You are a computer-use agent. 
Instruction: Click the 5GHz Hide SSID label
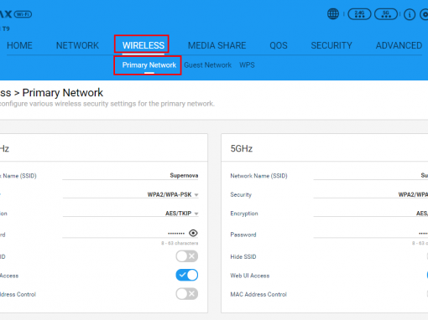(x=243, y=256)
